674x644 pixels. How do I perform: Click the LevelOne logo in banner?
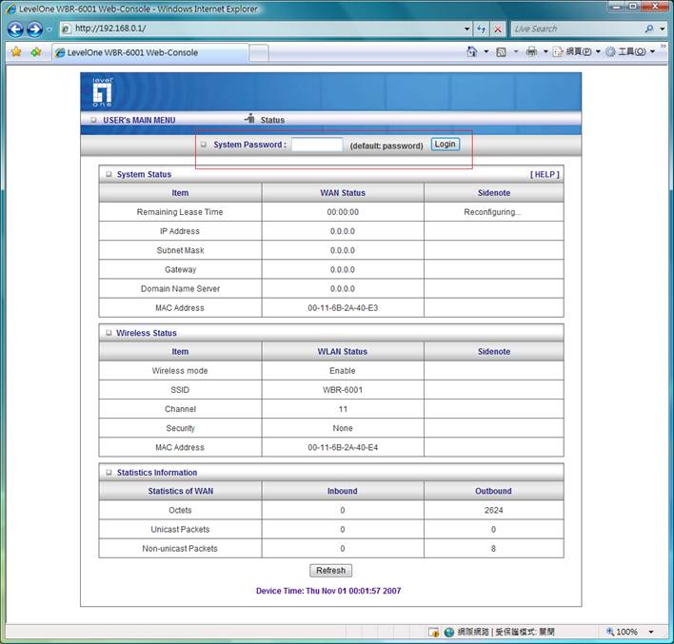(102, 92)
